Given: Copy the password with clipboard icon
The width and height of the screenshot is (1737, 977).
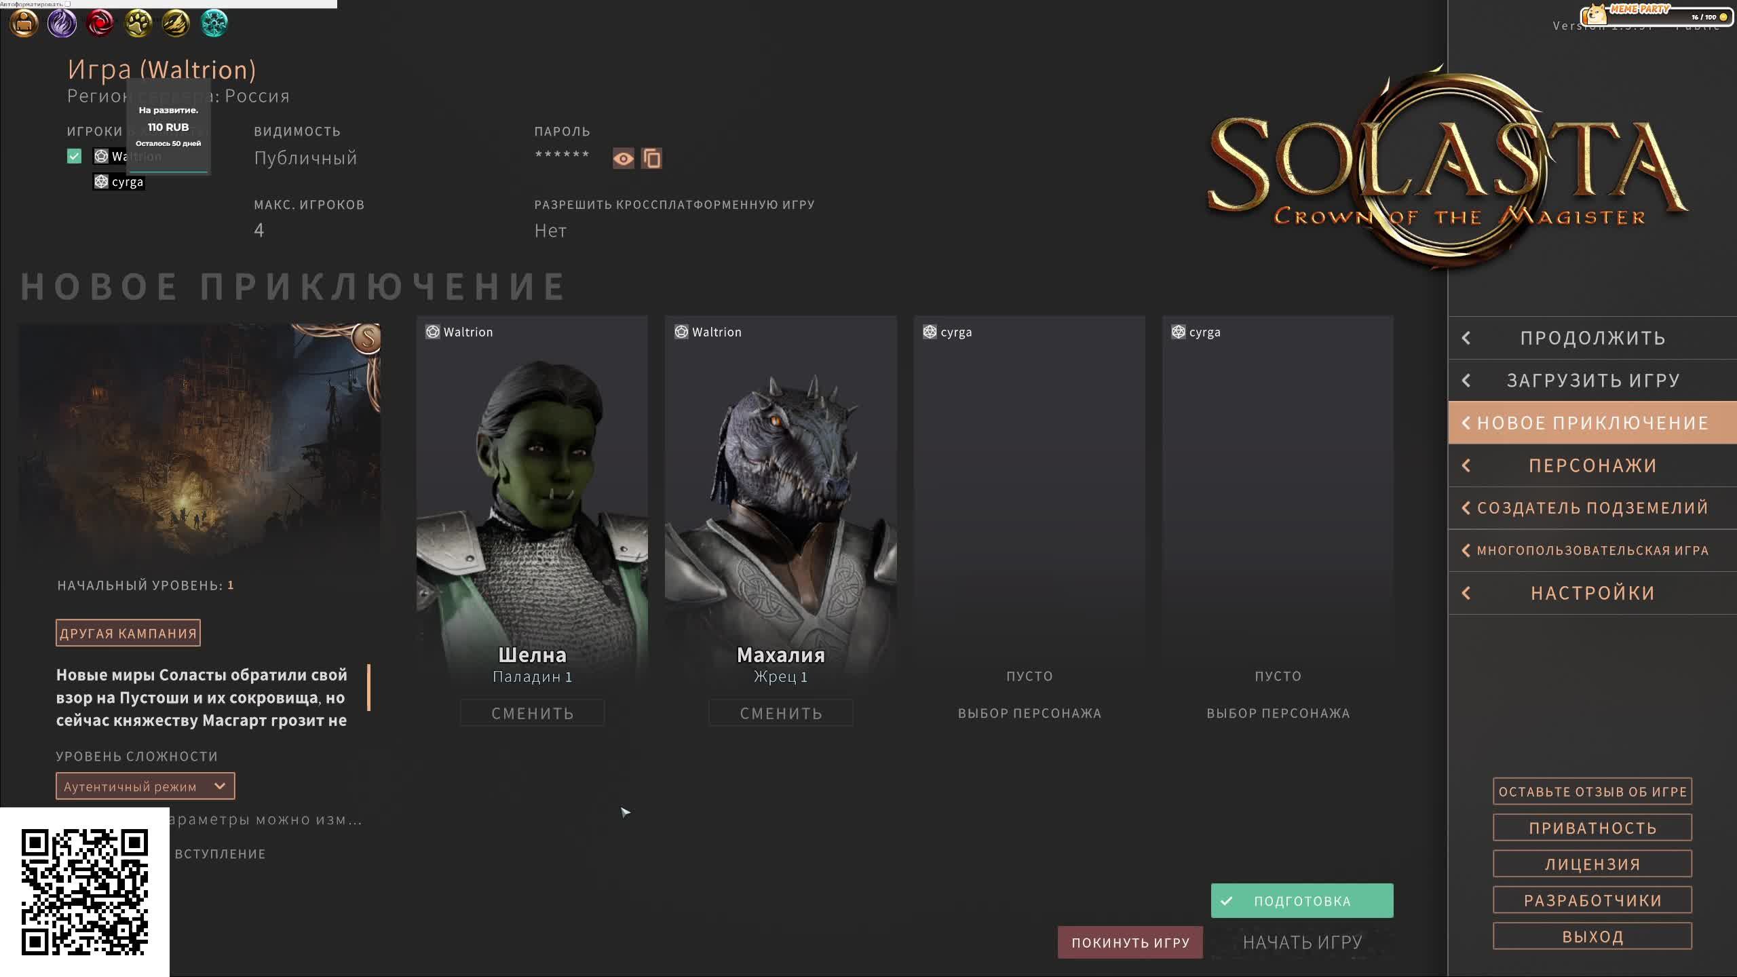Looking at the screenshot, I should click(x=651, y=159).
